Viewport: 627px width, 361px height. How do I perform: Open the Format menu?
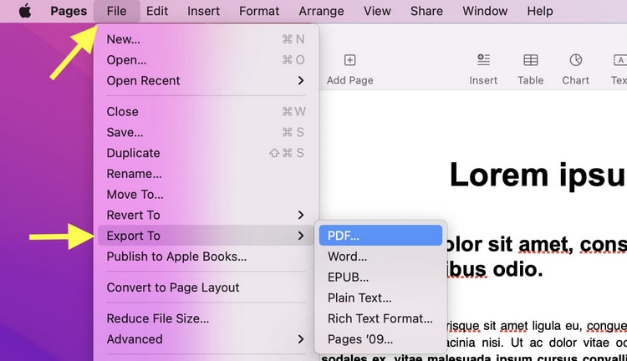pos(259,11)
